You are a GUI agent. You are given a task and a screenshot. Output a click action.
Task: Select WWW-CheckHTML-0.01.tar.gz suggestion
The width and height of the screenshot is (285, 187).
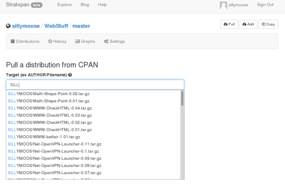click(x=94, y=130)
